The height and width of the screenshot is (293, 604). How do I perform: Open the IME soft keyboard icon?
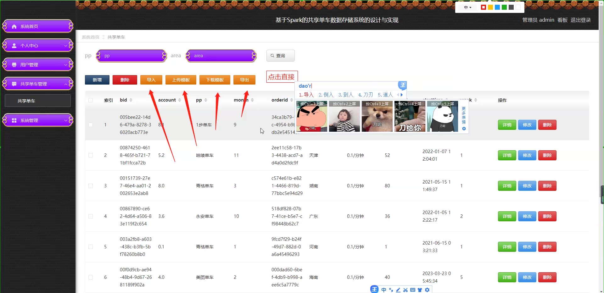click(x=413, y=290)
